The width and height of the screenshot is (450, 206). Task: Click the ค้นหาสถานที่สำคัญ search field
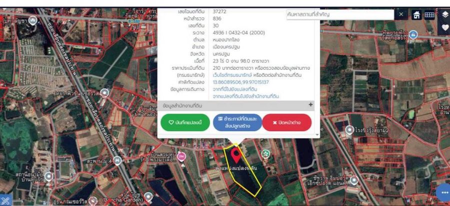point(340,15)
